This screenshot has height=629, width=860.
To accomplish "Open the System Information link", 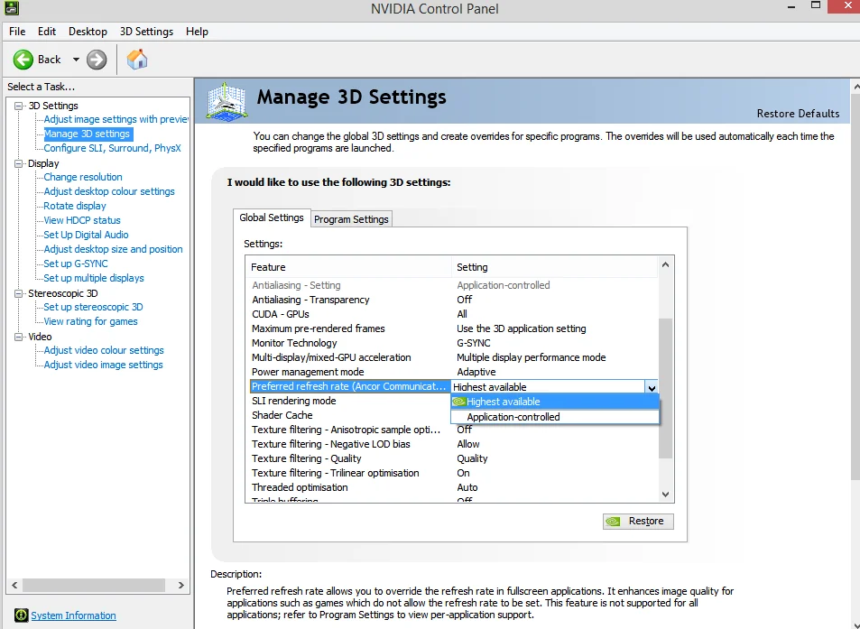I will (x=73, y=615).
